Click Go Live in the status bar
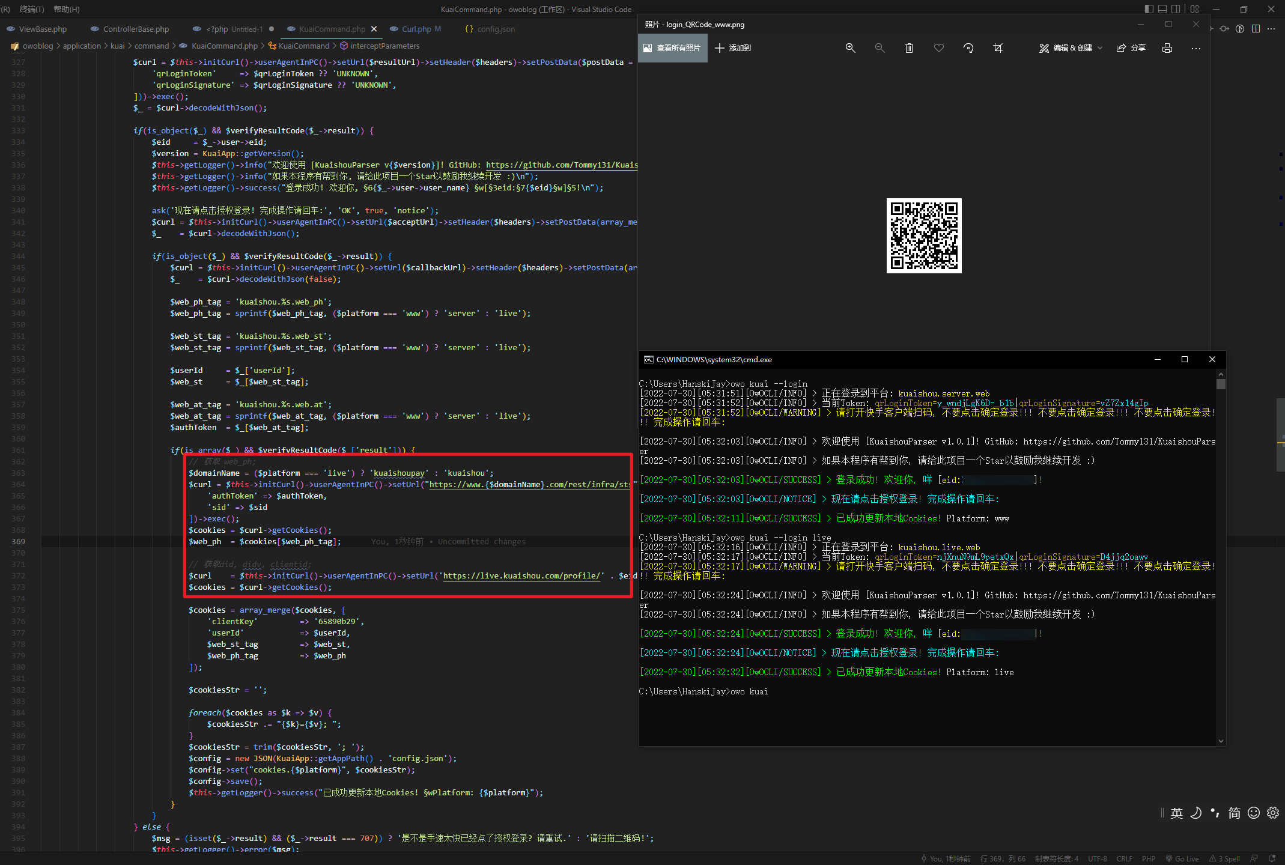Viewport: 1285px width, 865px height. pyautogui.click(x=1182, y=858)
